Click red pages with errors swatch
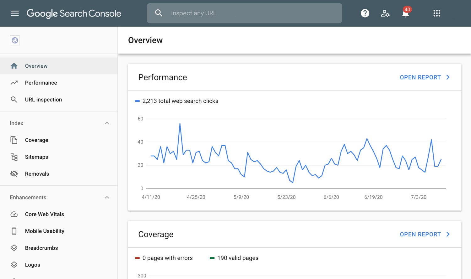 pyautogui.click(x=137, y=258)
